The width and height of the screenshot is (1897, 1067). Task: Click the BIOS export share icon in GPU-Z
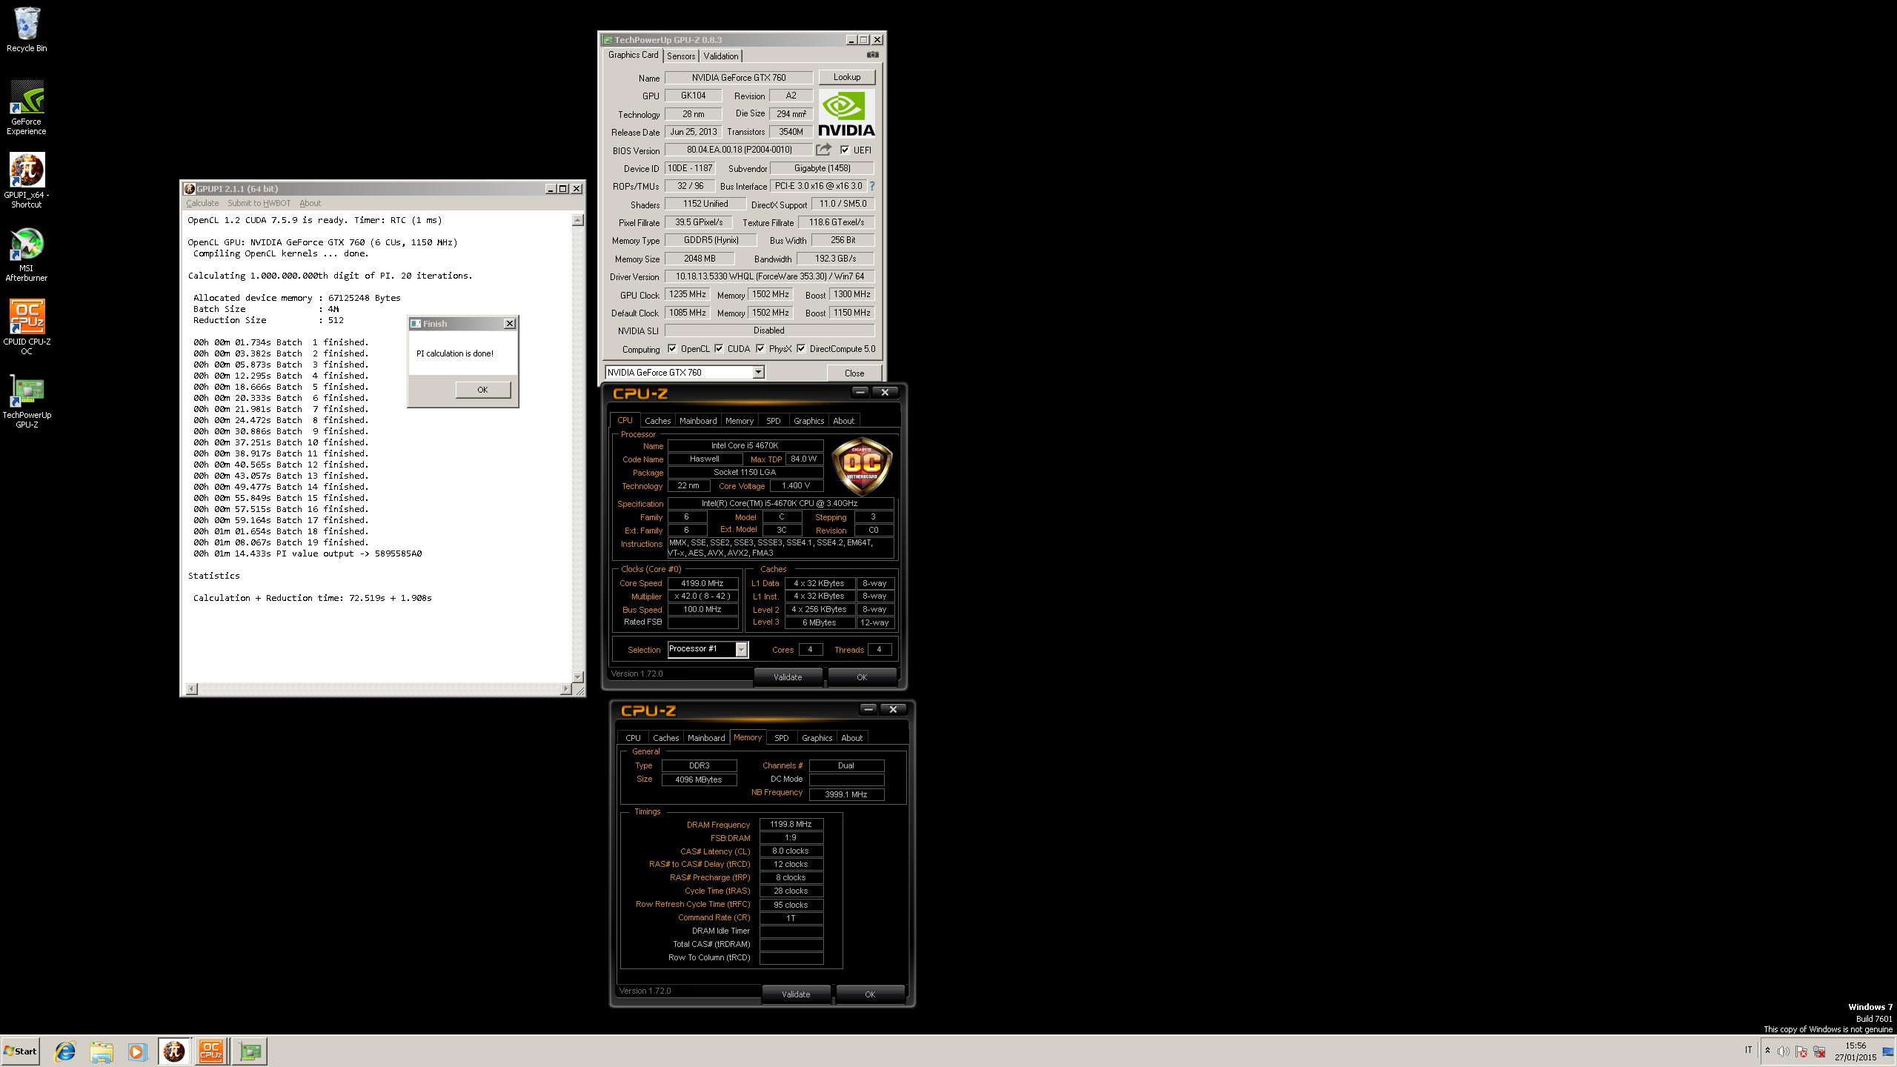tap(824, 150)
